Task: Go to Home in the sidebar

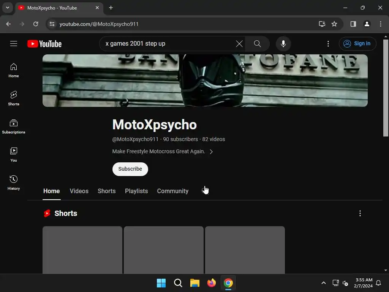Action: click(14, 70)
